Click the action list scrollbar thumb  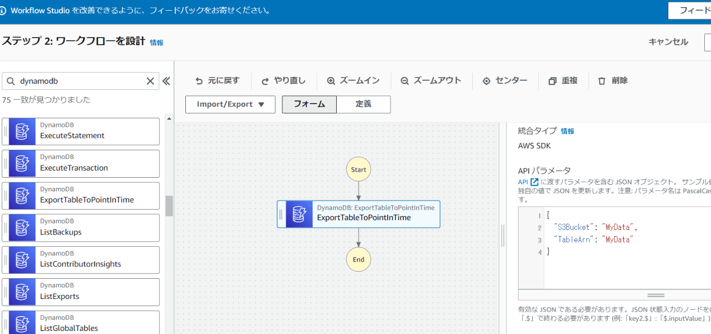pyautogui.click(x=169, y=206)
